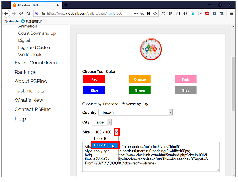This screenshot has width=238, height=182.
Task: Open Count Down and Up category
Action: point(37,33)
